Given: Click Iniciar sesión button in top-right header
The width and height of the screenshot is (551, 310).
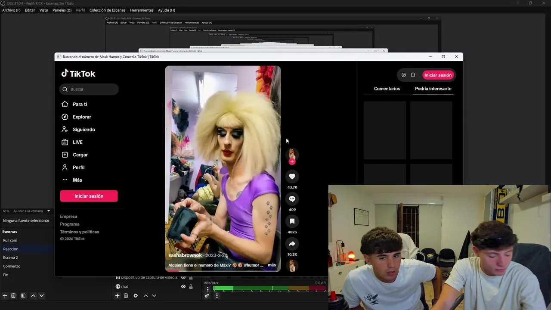Looking at the screenshot, I should 438,75.
